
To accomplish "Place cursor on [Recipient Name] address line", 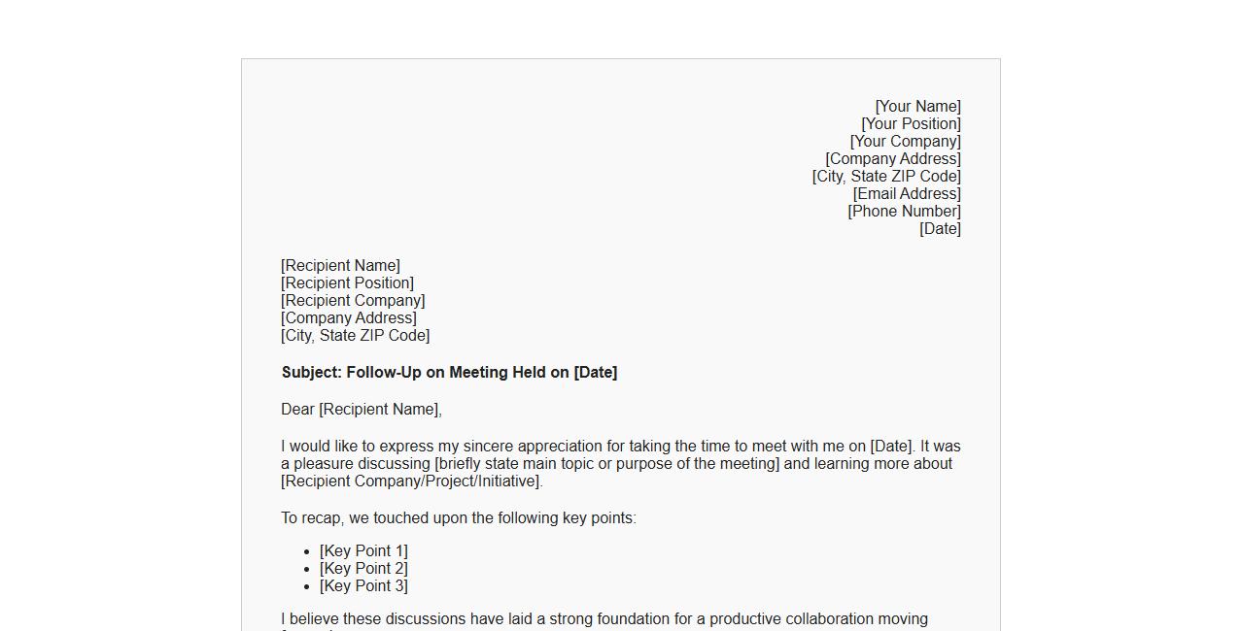I will click(340, 266).
